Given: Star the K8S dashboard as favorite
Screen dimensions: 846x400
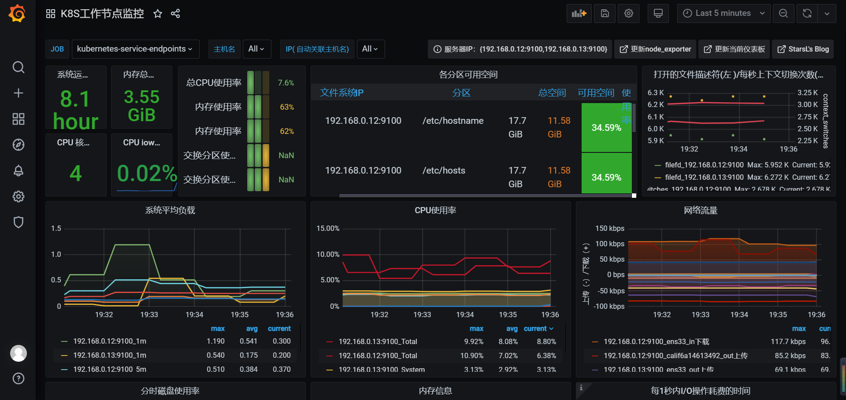Looking at the screenshot, I should (x=157, y=14).
